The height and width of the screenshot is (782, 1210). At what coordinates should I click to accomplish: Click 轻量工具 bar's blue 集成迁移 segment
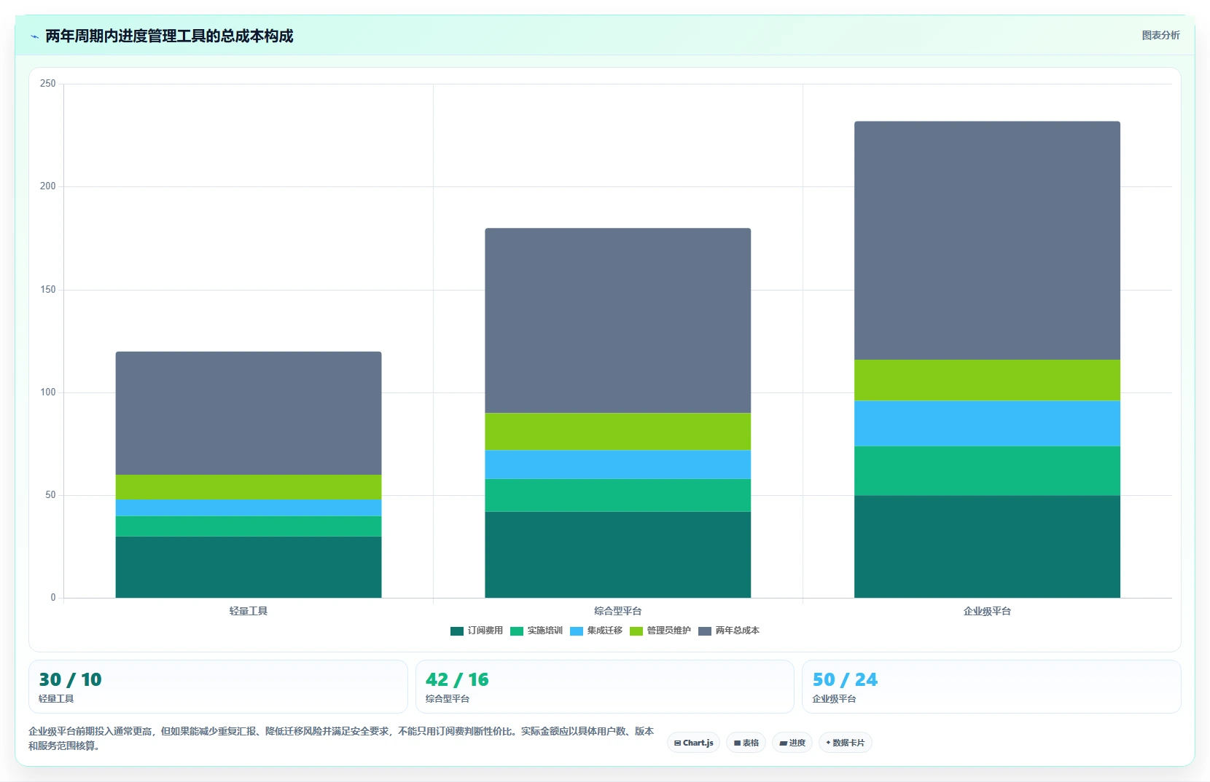click(x=249, y=507)
